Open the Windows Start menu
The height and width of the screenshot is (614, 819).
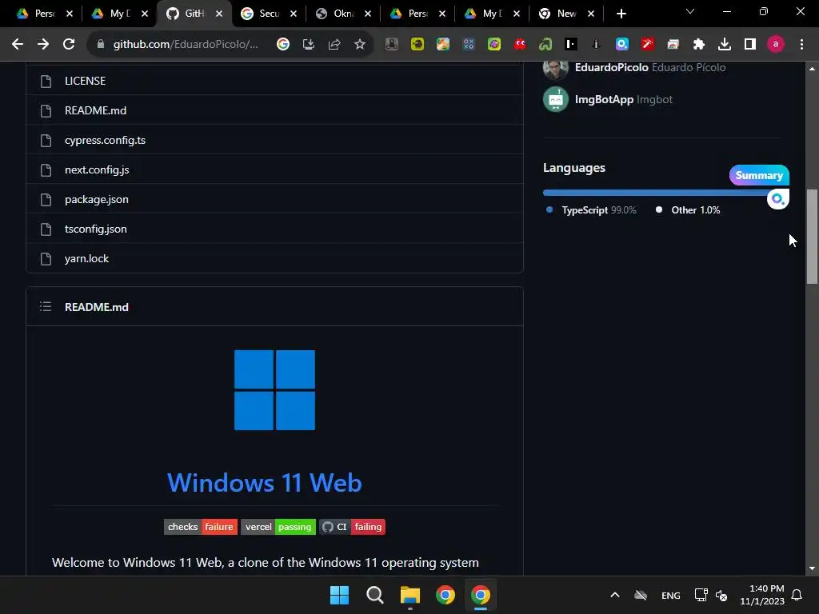[x=339, y=595]
